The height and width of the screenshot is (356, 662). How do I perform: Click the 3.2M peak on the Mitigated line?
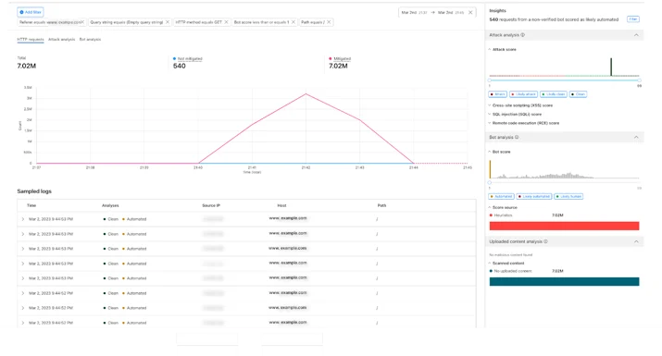[x=306, y=93]
